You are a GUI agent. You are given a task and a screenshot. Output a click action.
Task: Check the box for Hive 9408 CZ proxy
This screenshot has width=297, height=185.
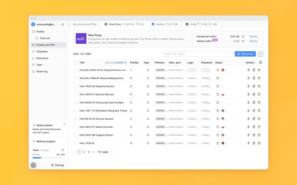point(75,102)
